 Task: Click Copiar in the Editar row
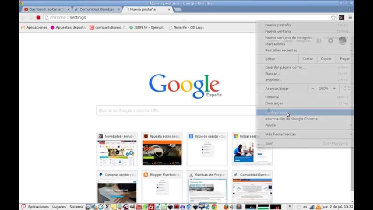[326, 59]
